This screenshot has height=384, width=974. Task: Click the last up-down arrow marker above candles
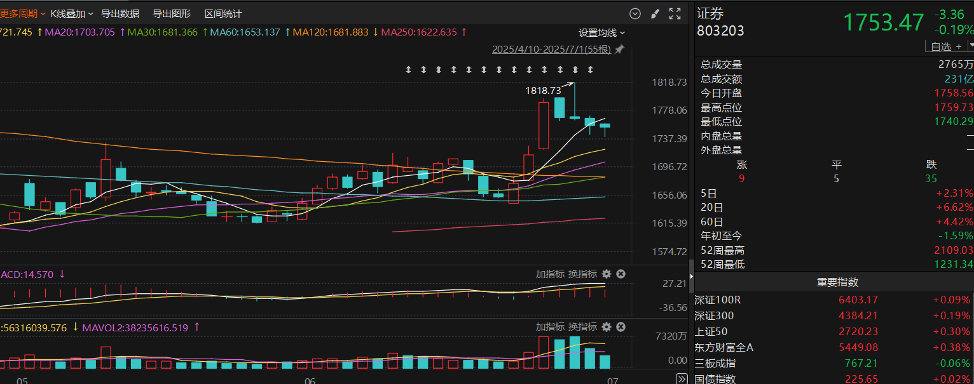tap(591, 69)
